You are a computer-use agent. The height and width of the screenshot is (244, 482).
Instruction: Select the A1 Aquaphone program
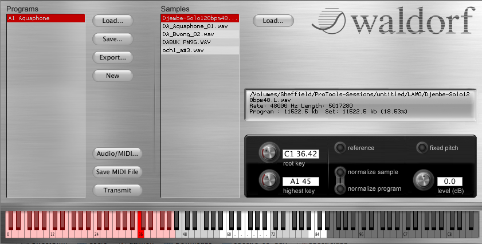[46, 18]
